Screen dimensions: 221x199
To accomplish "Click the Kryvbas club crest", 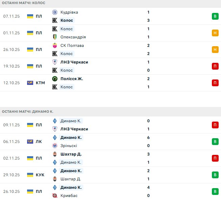I will coord(55,196).
